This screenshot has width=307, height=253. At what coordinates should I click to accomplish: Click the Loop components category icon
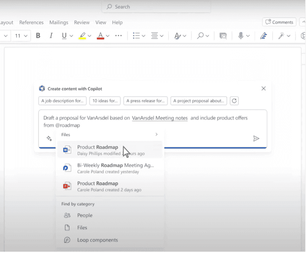[x=67, y=240]
